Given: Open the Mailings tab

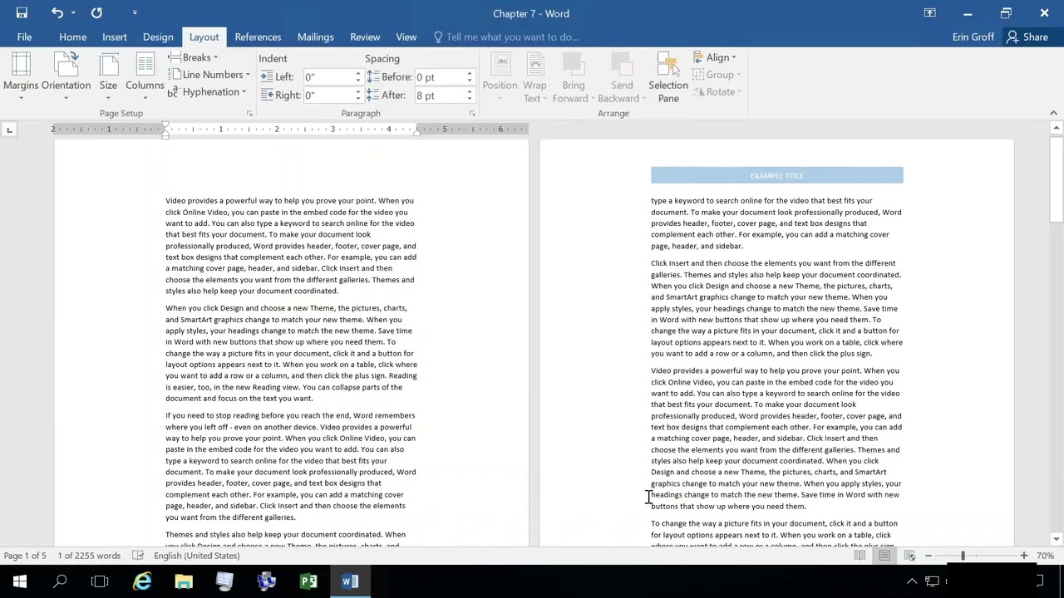Looking at the screenshot, I should pos(316,37).
